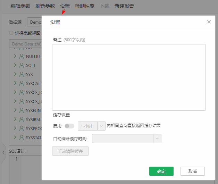Click the user icon beside SYSCS_D schema

pyautogui.click(x=22, y=92)
